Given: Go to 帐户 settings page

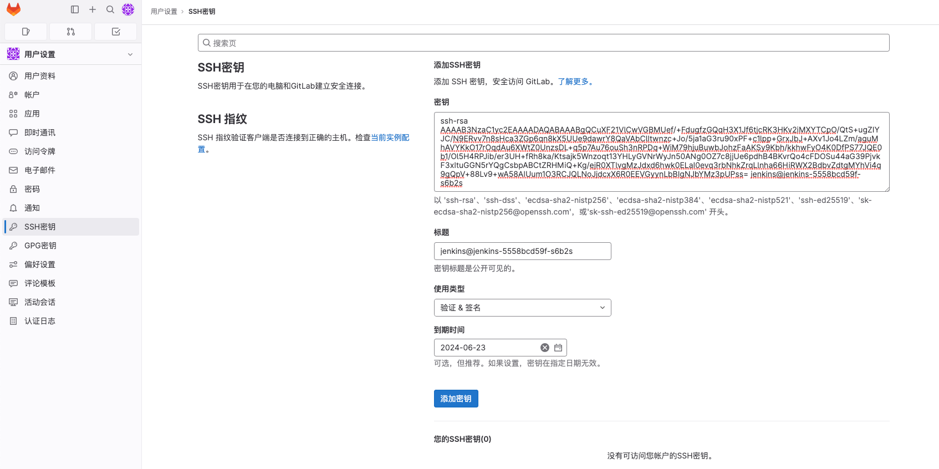Looking at the screenshot, I should (x=71, y=95).
